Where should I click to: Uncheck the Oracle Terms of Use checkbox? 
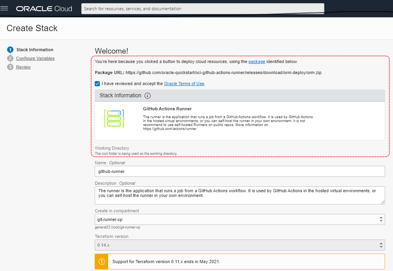coord(97,84)
